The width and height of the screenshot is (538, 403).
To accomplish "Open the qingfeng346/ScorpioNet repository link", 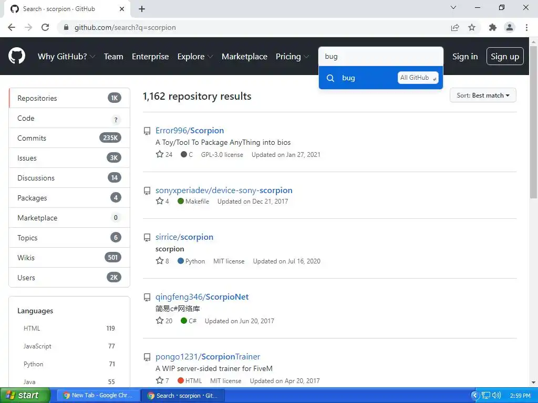I will point(202,297).
